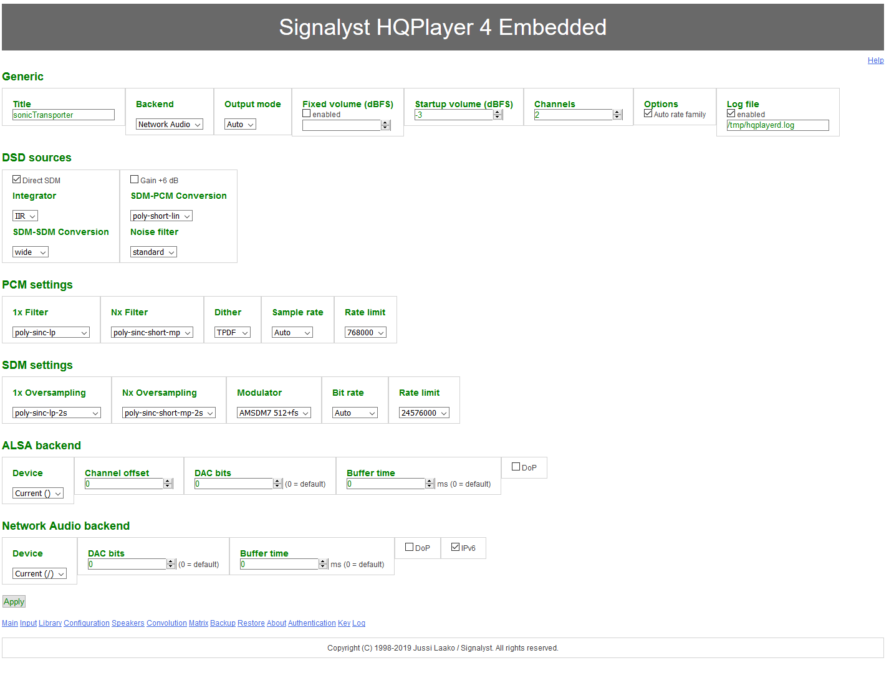Open PCM Sample rate dropdown
This screenshot has width=894, height=683.
[292, 333]
